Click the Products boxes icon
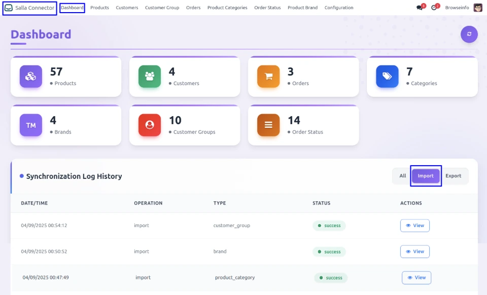The image size is (487, 295). [31, 77]
